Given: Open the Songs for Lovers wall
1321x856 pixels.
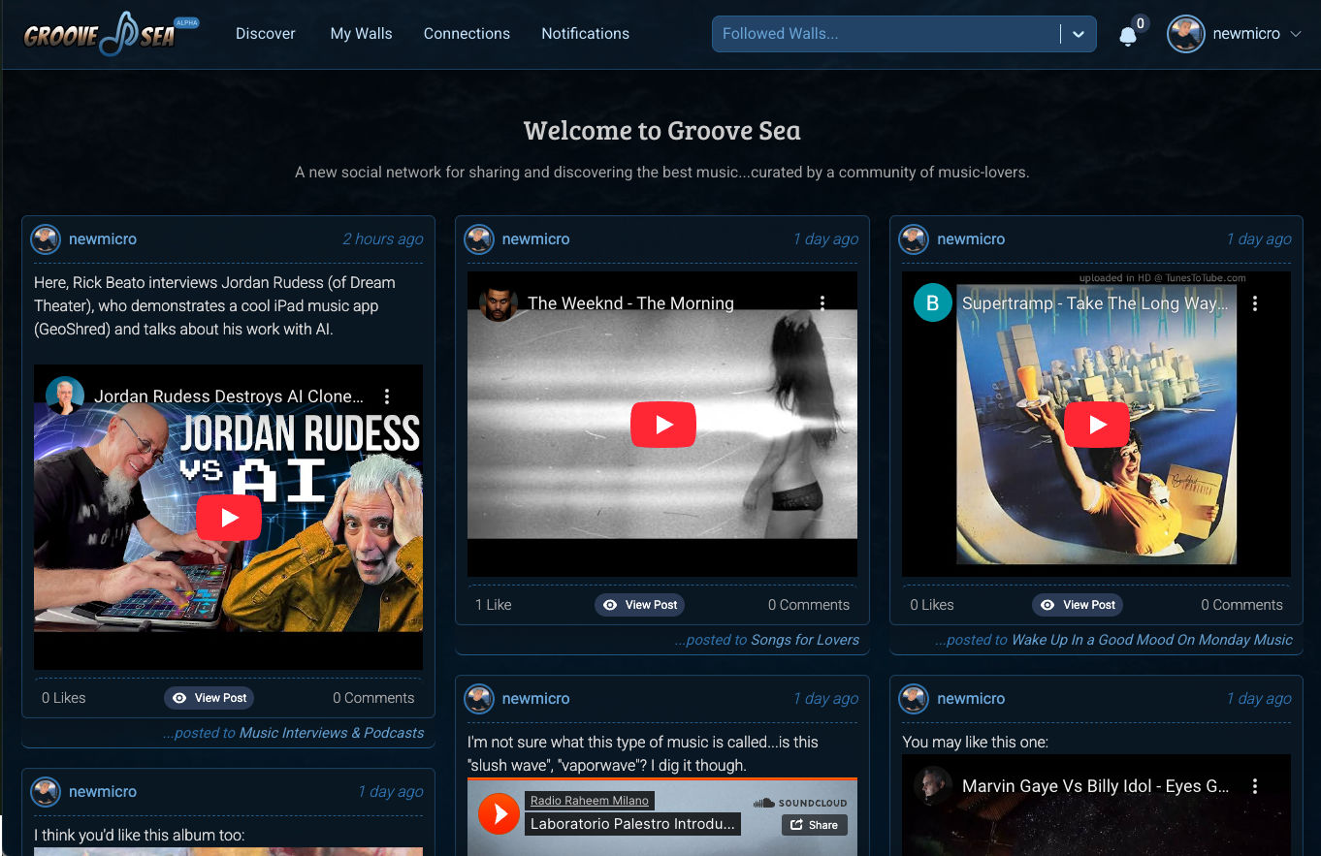Looking at the screenshot, I should 805,640.
